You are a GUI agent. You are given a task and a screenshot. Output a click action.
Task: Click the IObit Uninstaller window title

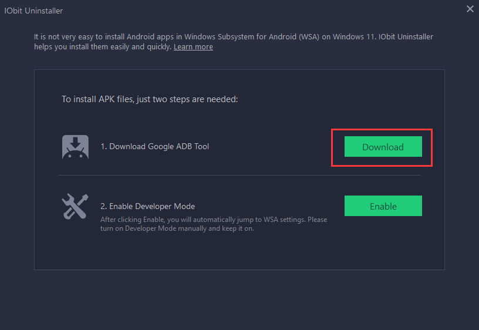pyautogui.click(x=33, y=11)
